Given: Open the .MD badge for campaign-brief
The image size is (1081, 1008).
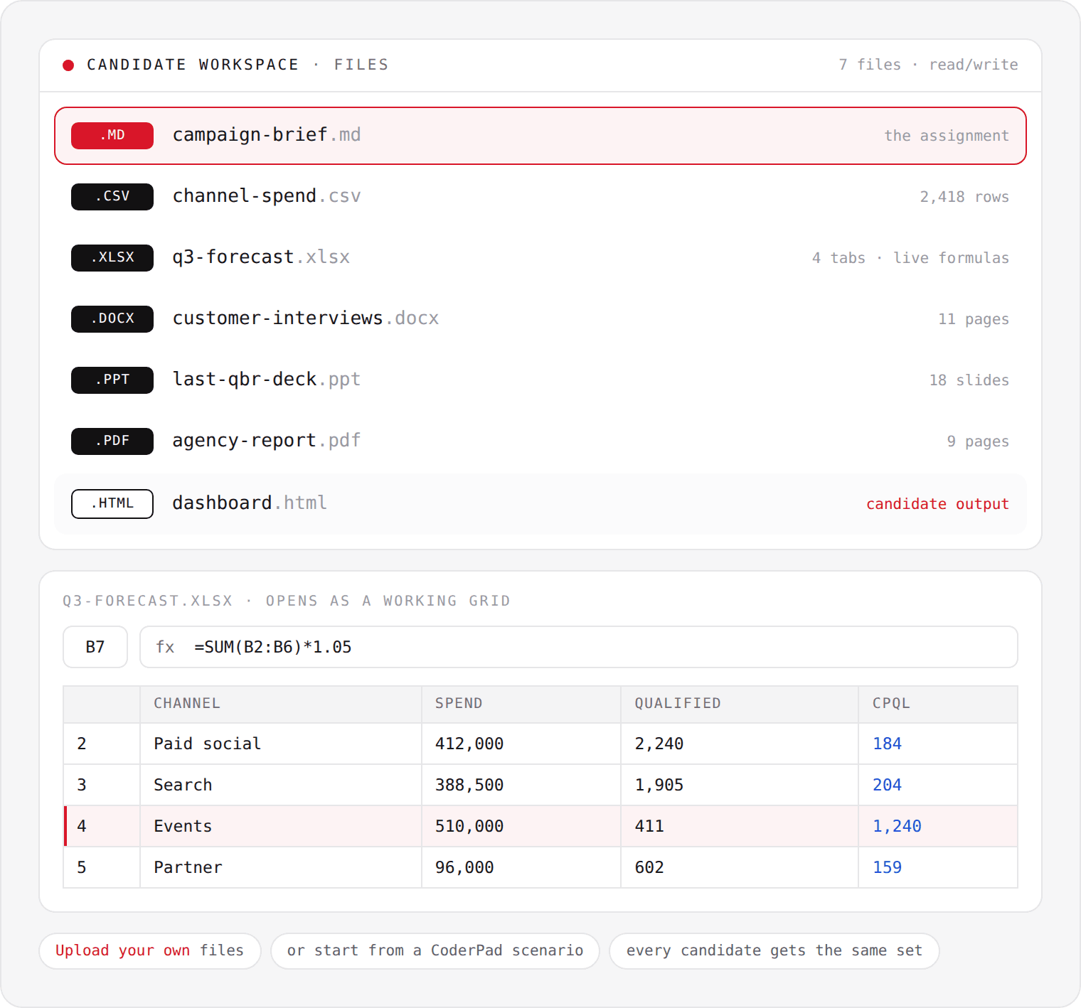Looking at the screenshot, I should [112, 136].
